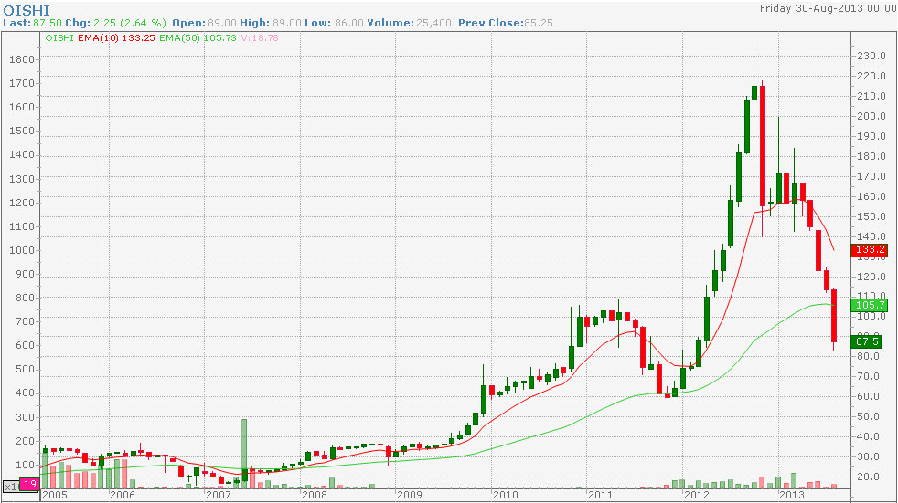Click the 2013 year axis label
The height and width of the screenshot is (503, 898).
click(x=792, y=495)
